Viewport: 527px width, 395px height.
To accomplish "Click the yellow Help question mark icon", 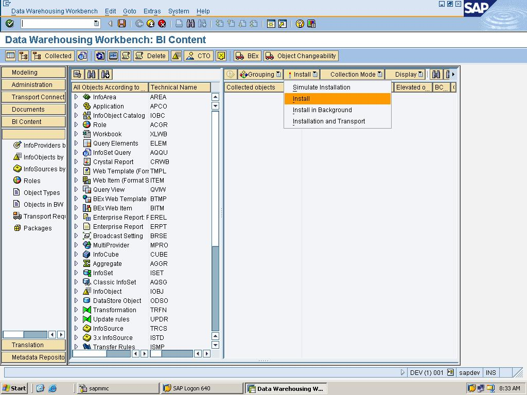I will [300, 24].
